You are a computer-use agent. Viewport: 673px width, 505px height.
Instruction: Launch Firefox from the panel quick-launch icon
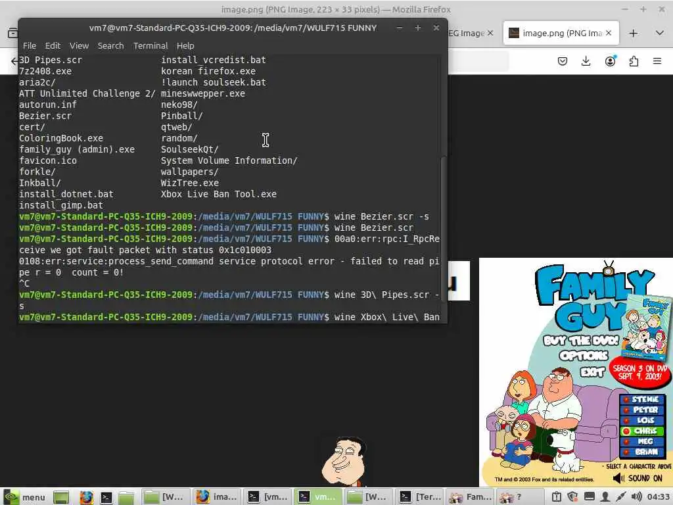click(x=86, y=497)
